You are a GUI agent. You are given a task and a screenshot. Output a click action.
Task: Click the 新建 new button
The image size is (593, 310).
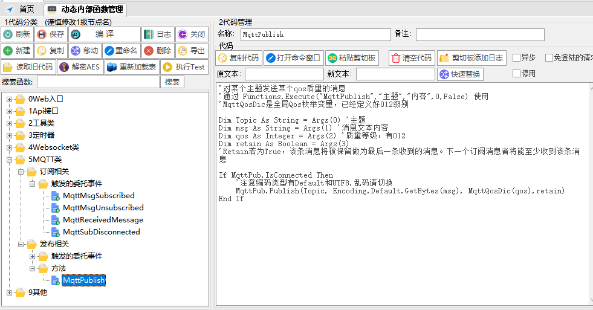point(18,51)
